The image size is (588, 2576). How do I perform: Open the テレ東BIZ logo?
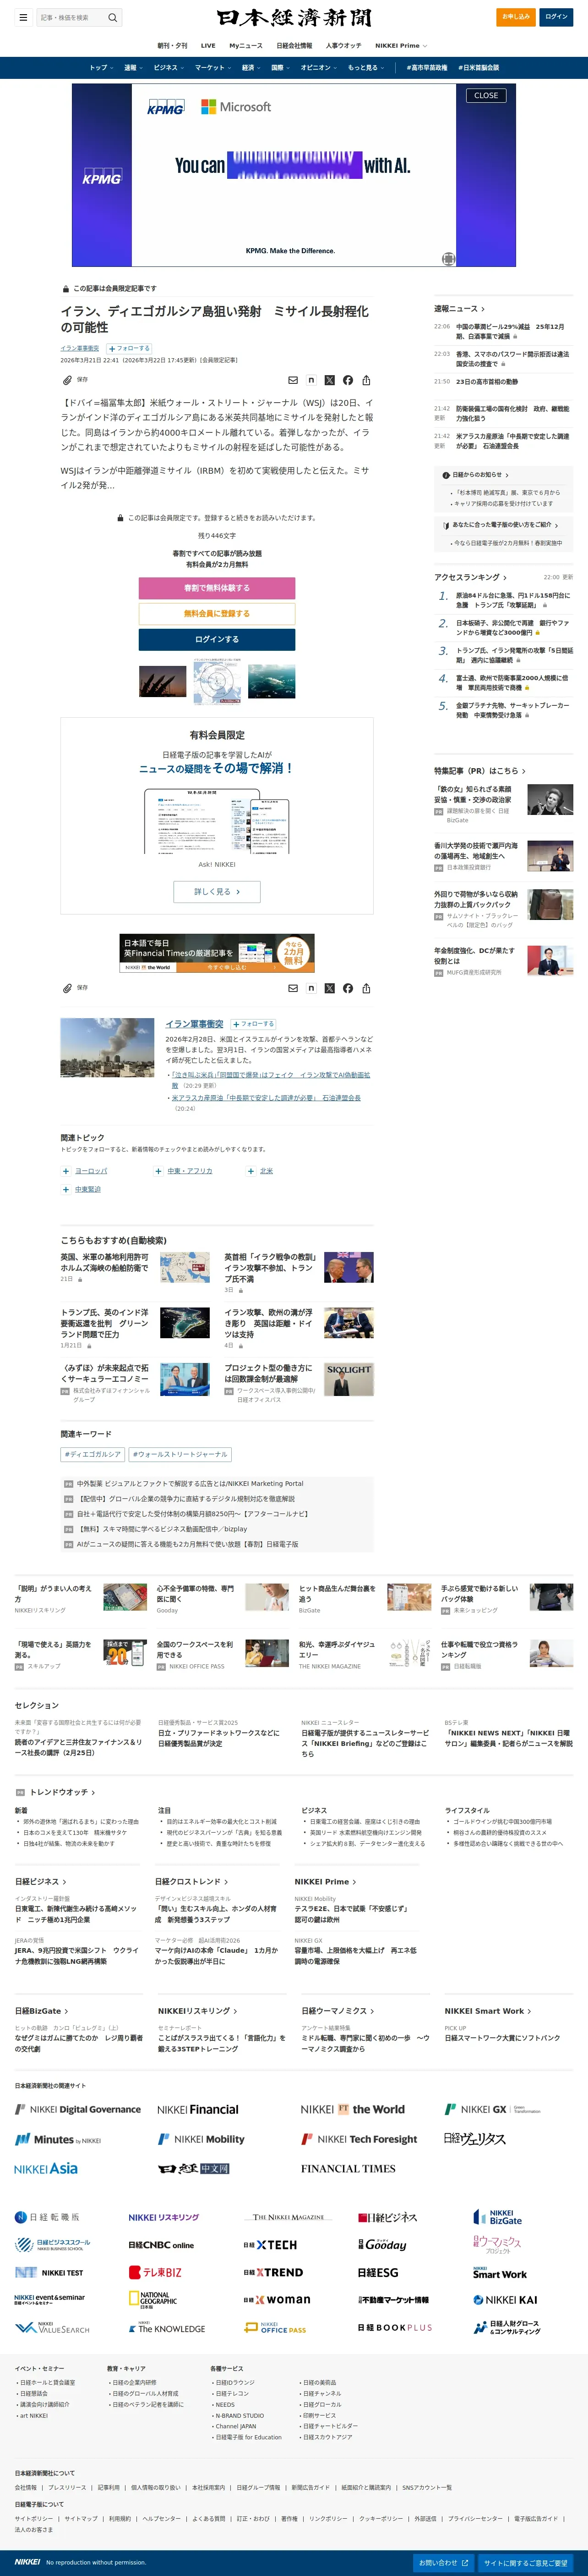pos(155,2273)
